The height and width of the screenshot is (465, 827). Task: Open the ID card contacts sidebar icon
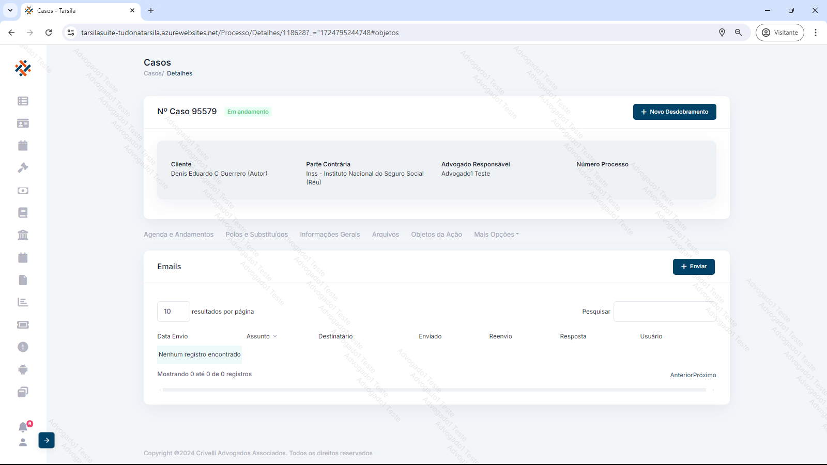point(23,123)
